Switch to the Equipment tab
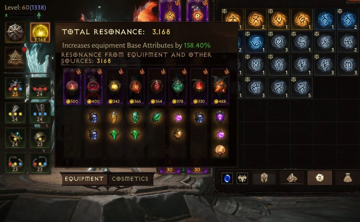360x222 pixels. pos(84,179)
